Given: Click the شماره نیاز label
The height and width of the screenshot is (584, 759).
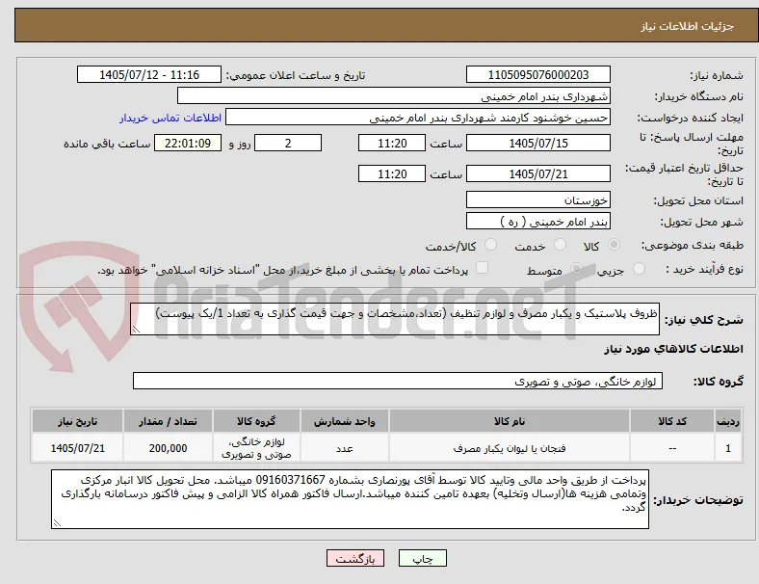Looking at the screenshot, I should point(716,75).
